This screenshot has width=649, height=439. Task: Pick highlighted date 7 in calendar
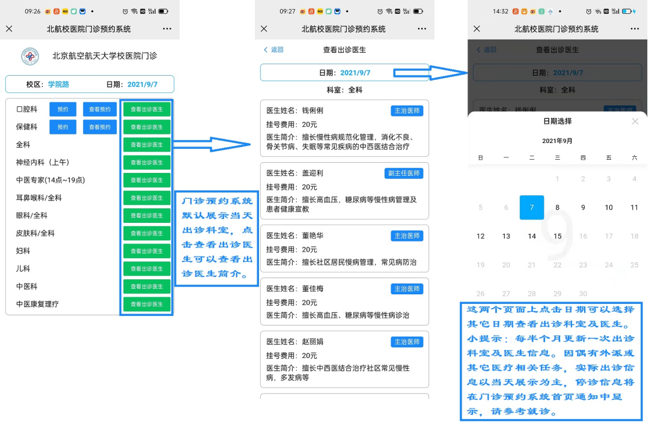531,208
